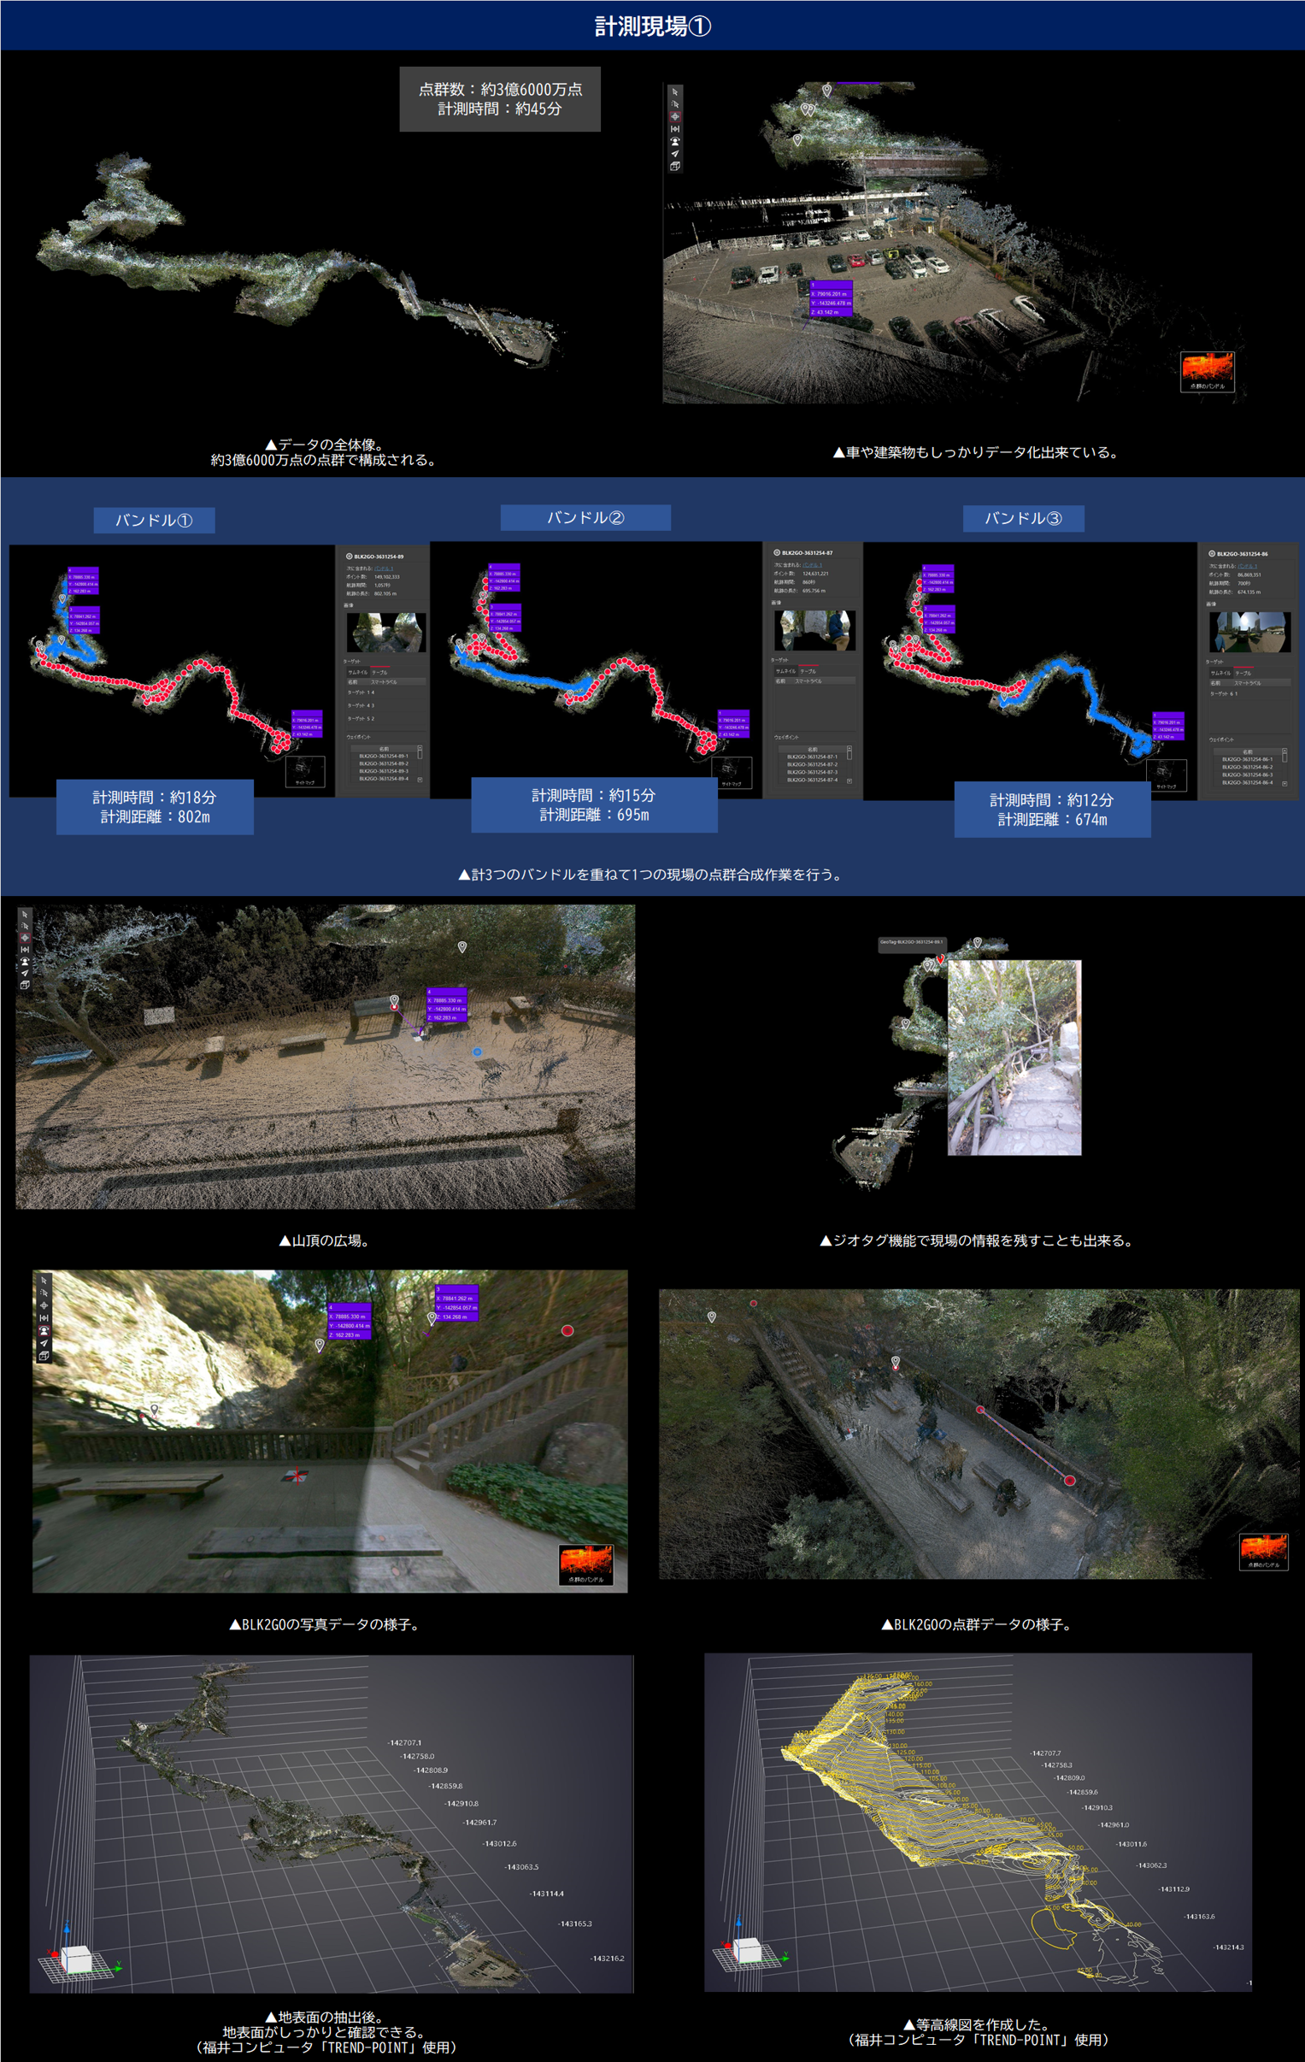This screenshot has width=1305, height=2062.
Task: Click the red geotag pin in the geotag view
Action: (x=940, y=960)
